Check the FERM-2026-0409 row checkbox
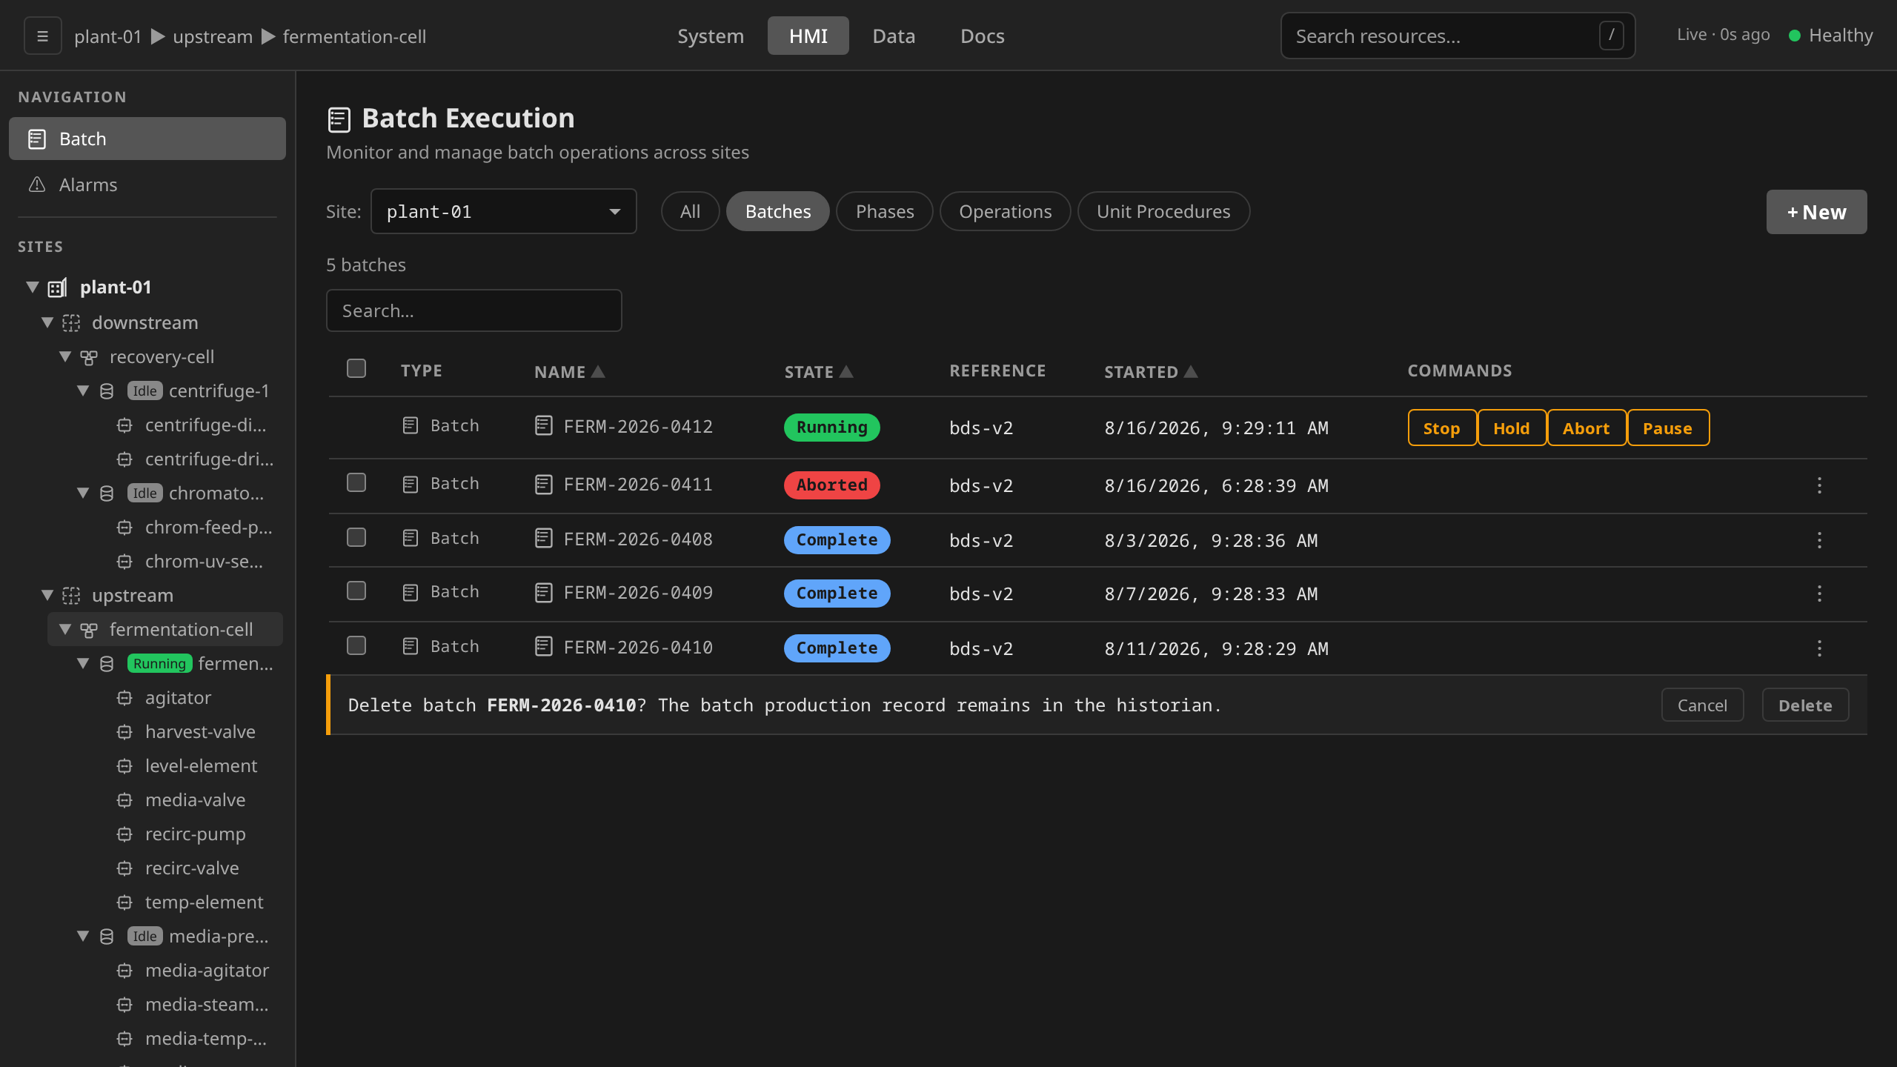 [356, 591]
